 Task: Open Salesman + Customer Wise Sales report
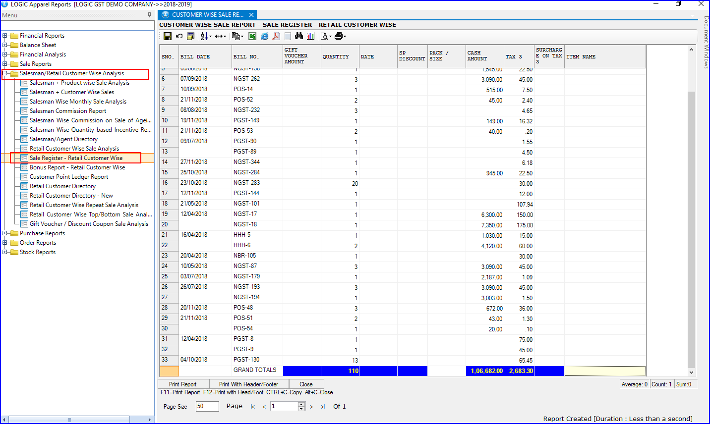72,92
